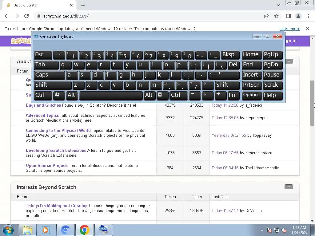
Task: Click the Learn more link
Action: coord(290,29)
